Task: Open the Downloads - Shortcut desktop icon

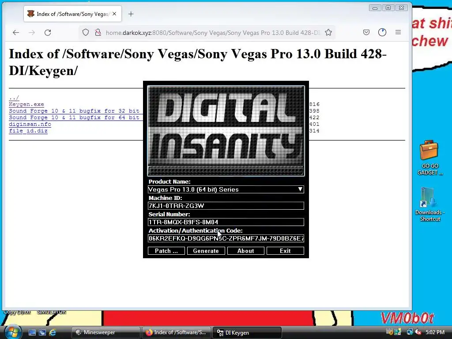Action: pos(429,204)
